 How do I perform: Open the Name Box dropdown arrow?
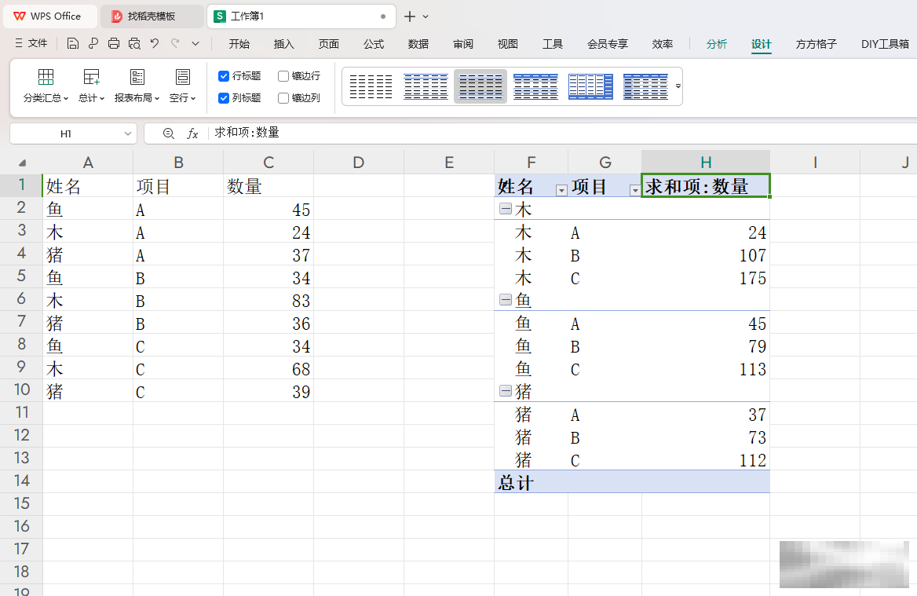coord(128,134)
